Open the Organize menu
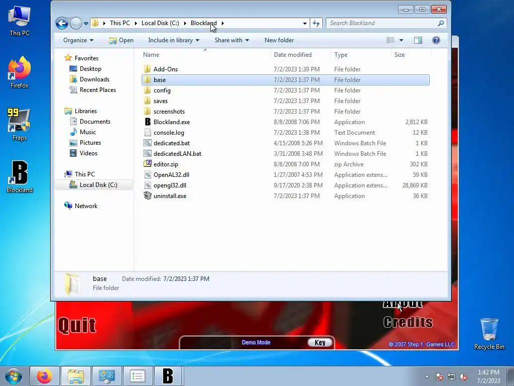 78,40
